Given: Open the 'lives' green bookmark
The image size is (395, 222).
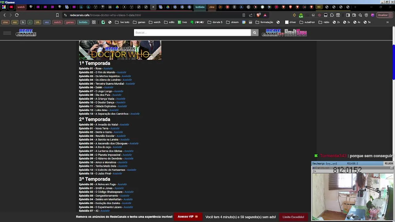Looking at the screenshot, I should [x=182, y=22].
